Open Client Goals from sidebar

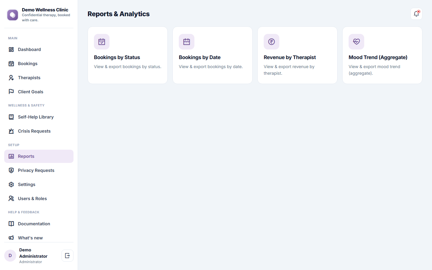point(39,92)
